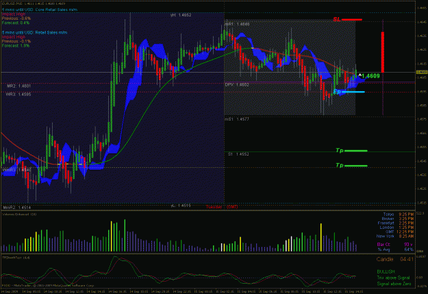Viewport: 428px width, 294px height.
Task: Click the 'Candle 04:41' countdown timer
Action: coord(395,259)
